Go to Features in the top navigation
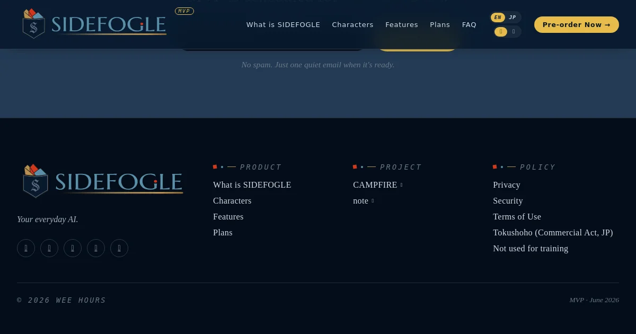Viewport: 636px width, 334px height. click(x=402, y=25)
